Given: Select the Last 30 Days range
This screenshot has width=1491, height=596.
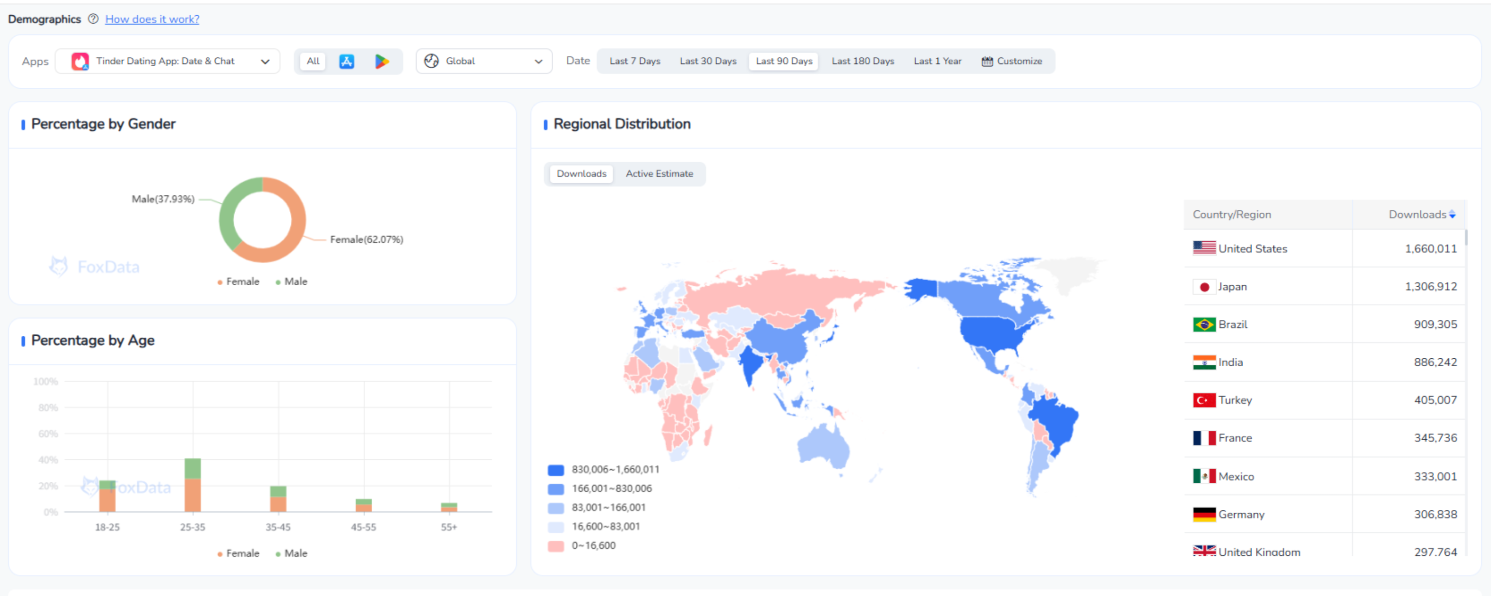Looking at the screenshot, I should [707, 61].
